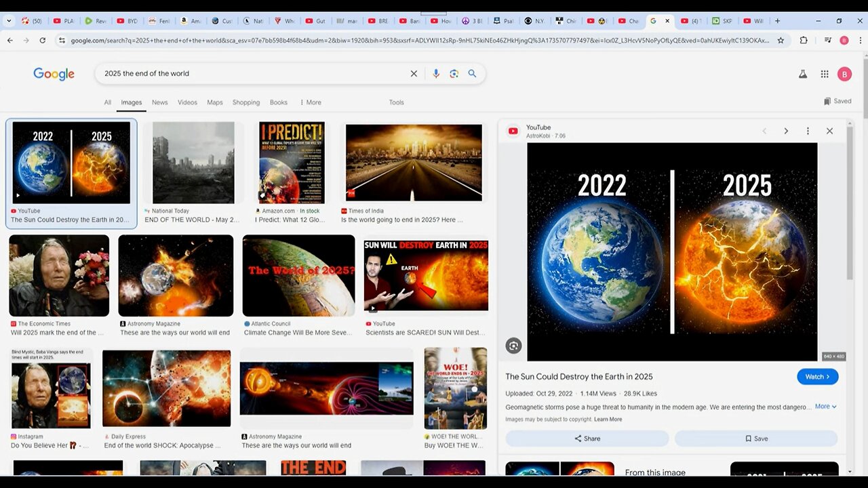Expand description with More link
Image resolution: width=868 pixels, height=488 pixels.
click(825, 407)
